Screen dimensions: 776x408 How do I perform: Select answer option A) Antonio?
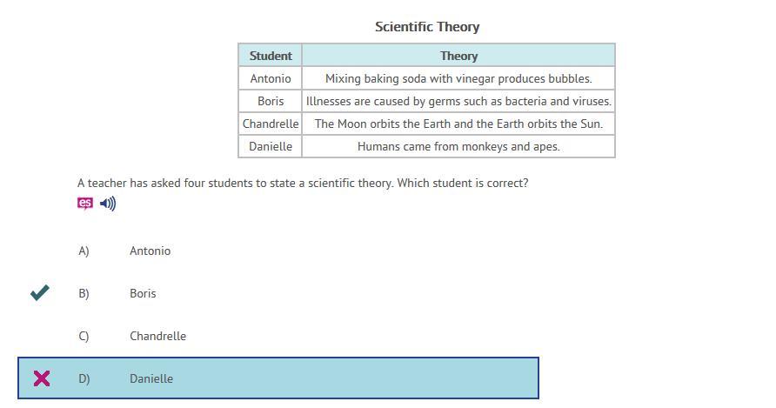(x=150, y=251)
